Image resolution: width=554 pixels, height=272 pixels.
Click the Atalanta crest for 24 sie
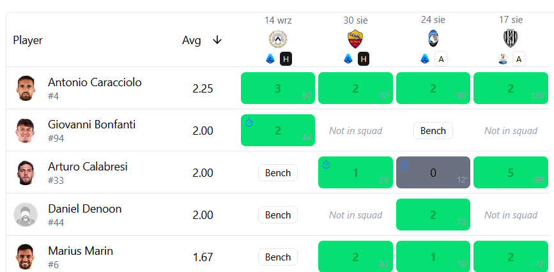click(x=433, y=38)
